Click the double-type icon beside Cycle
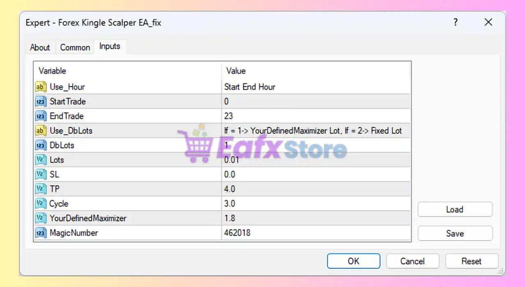525x287 pixels. [x=41, y=204]
